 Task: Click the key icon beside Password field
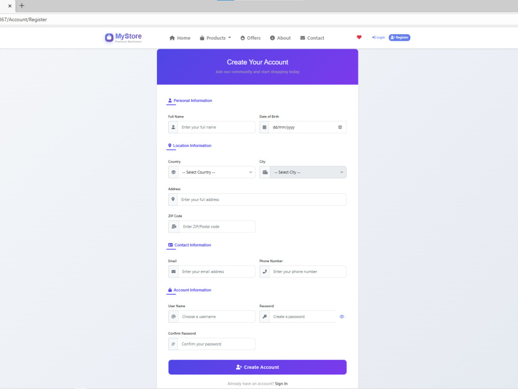(265, 316)
